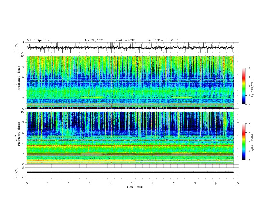Click the "-7" tick on ch.1 colorbar

click(x=249, y=104)
